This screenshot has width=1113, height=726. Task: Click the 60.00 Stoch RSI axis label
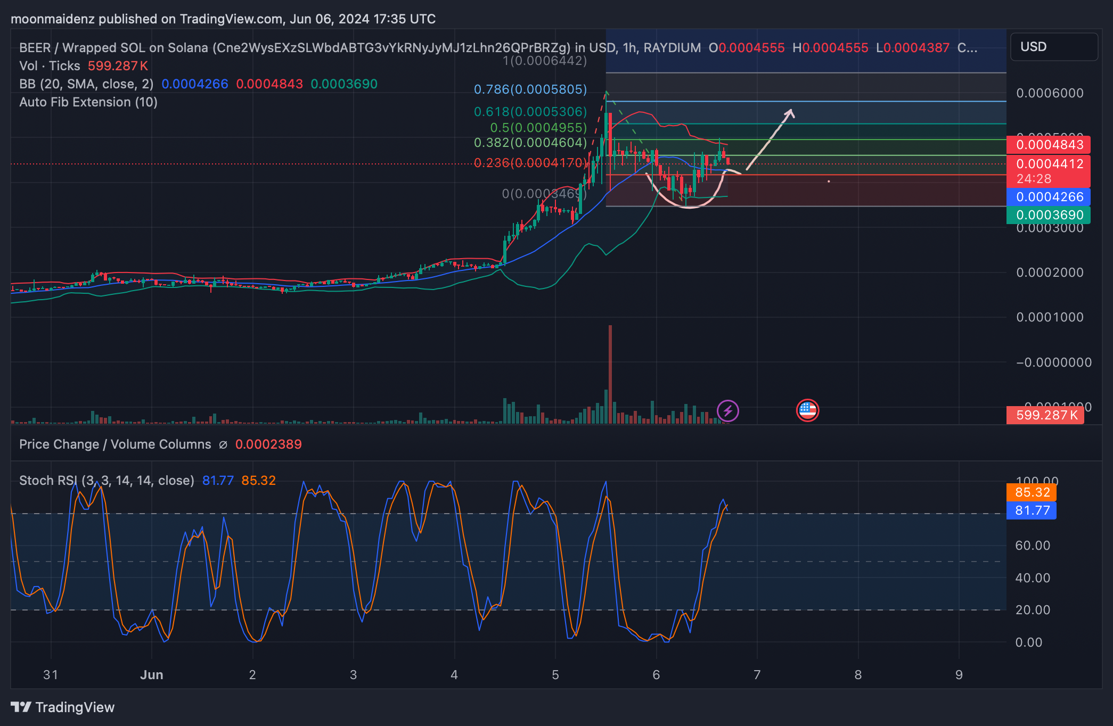(x=1033, y=546)
